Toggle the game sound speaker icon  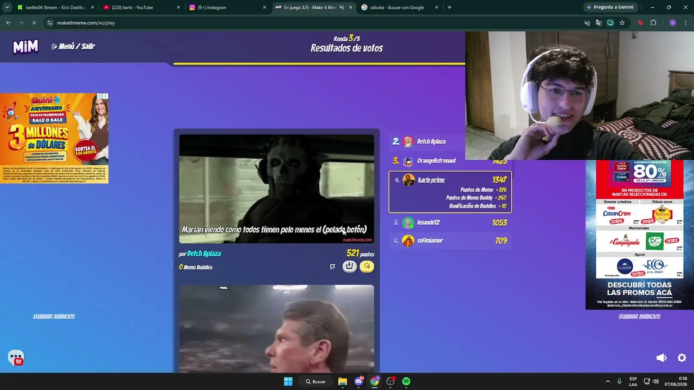pyautogui.click(x=661, y=357)
